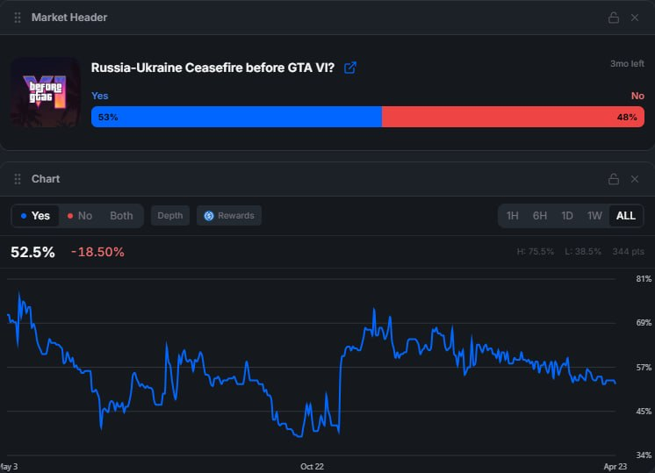
Task: Select the Yes chart series
Action: point(35,216)
